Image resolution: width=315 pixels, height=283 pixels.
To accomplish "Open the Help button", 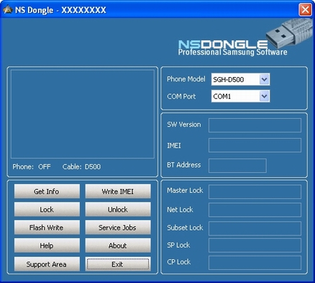I will (x=47, y=246).
